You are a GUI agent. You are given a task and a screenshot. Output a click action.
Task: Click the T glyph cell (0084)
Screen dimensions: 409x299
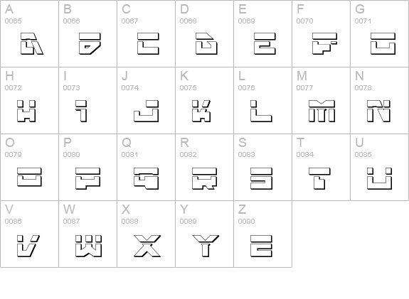[321, 167]
